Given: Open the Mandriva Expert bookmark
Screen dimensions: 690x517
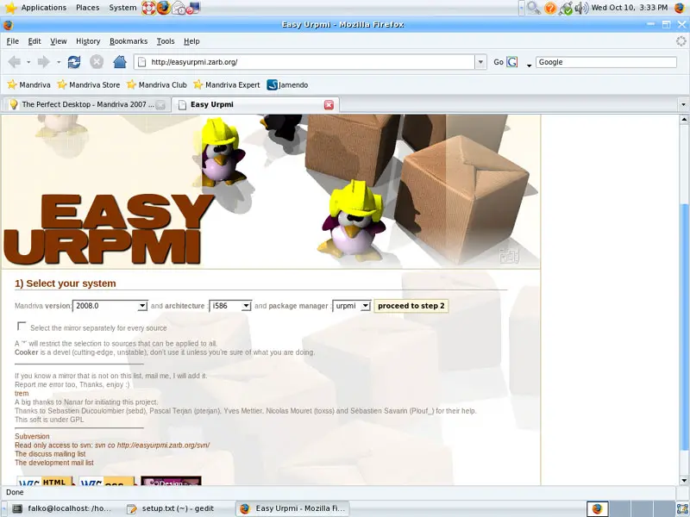Looking at the screenshot, I should point(227,84).
